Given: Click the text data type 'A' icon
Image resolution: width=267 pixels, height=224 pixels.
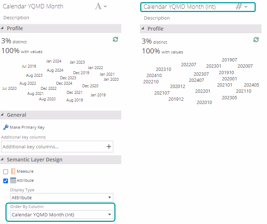Looking at the screenshot, I should 98,6.
